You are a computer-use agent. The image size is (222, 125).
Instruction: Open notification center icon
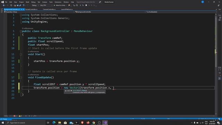pyautogui.click(x=219, y=123)
